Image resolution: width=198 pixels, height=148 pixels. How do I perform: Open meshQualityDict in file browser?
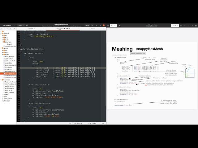pyautogui.click(x=10, y=71)
